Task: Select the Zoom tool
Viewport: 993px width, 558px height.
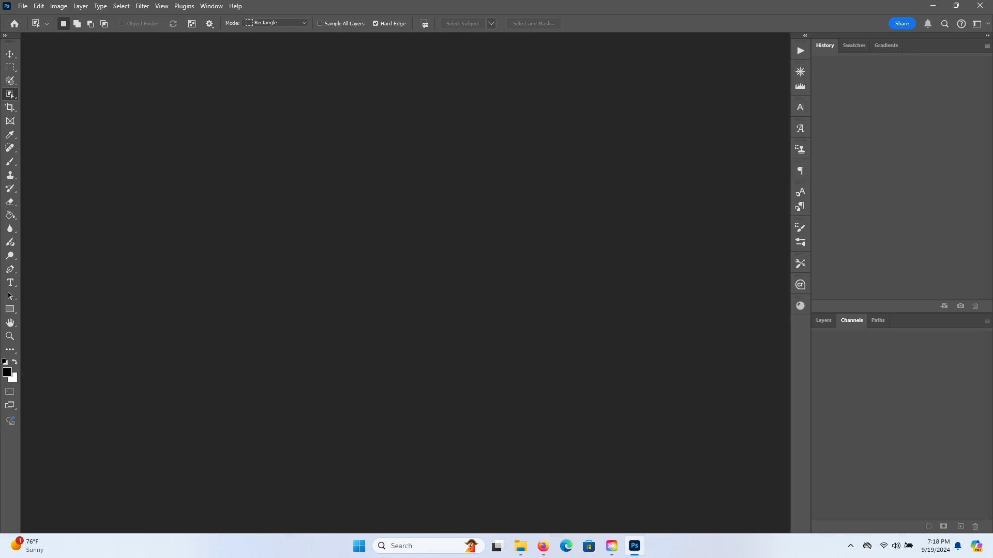Action: tap(10, 336)
